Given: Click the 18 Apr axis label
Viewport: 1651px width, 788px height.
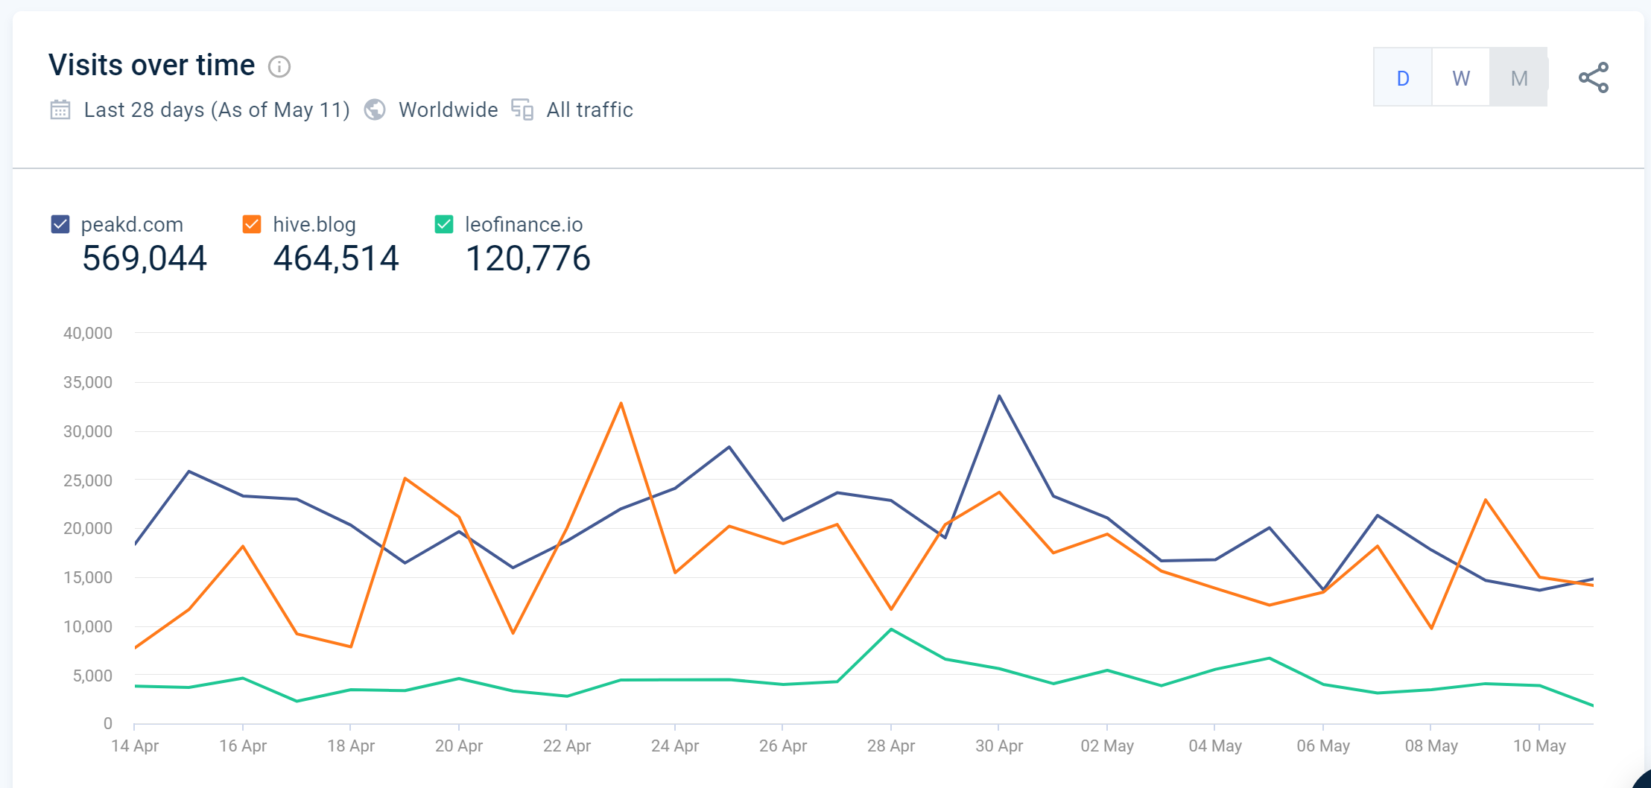Looking at the screenshot, I should [x=351, y=746].
